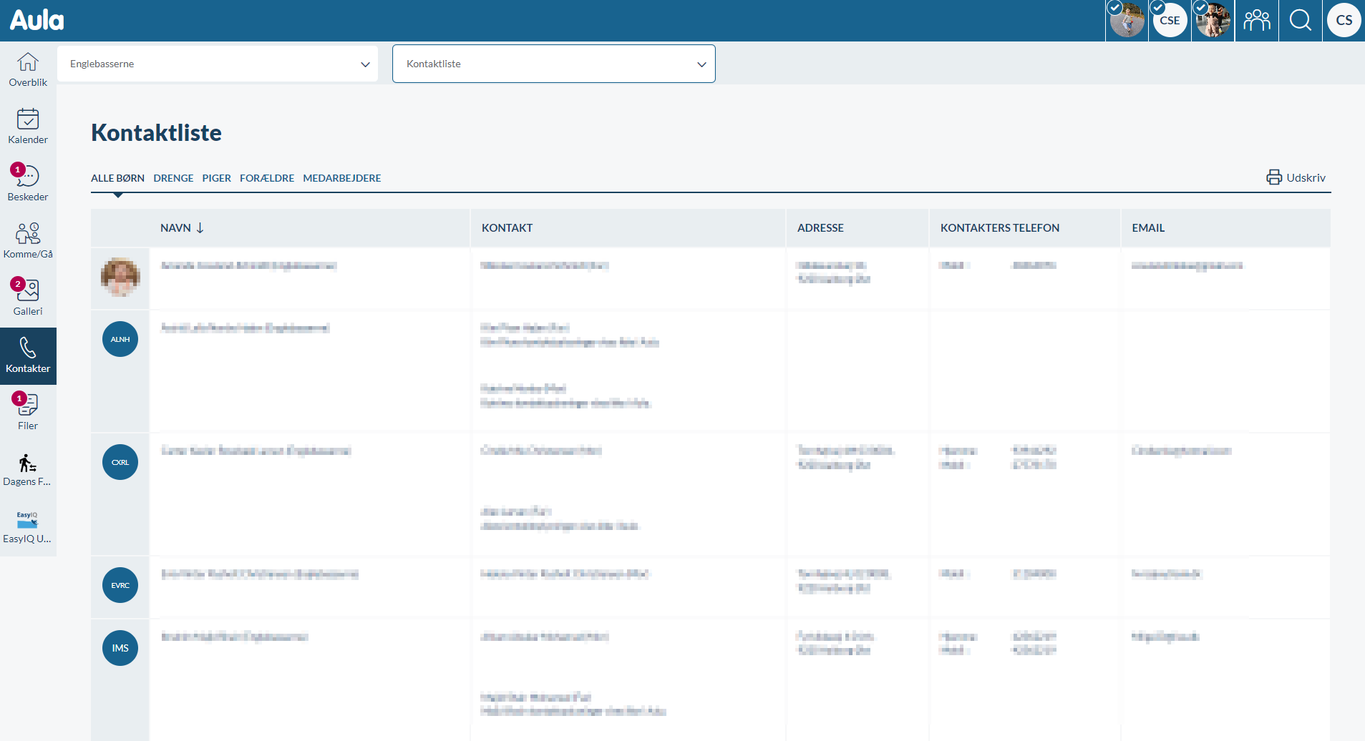Open the groups icon in header
The height and width of the screenshot is (741, 1365).
pos(1256,21)
